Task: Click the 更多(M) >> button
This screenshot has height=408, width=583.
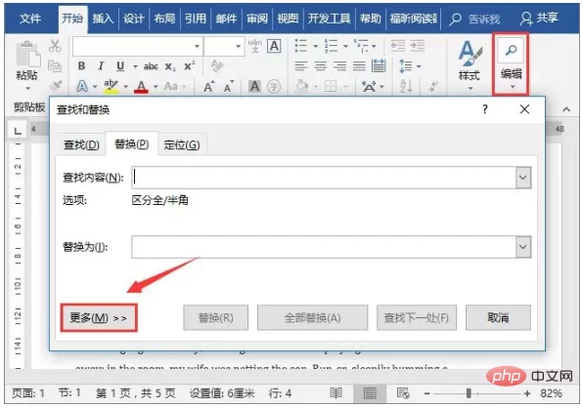Action: pos(99,317)
